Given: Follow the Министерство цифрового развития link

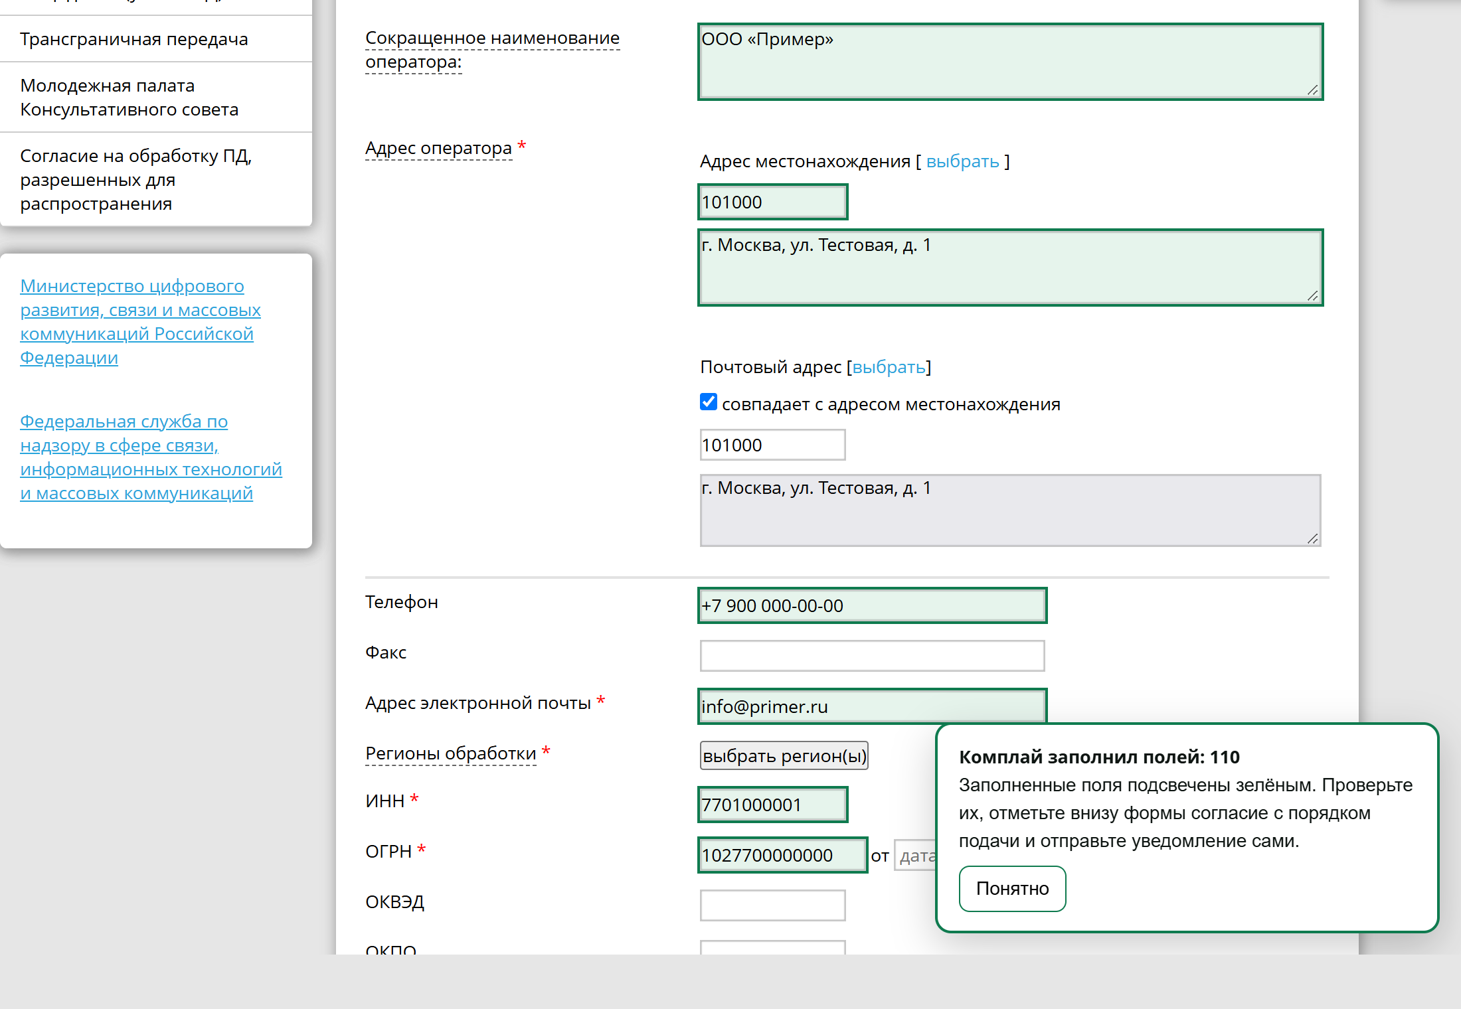Looking at the screenshot, I should point(140,322).
